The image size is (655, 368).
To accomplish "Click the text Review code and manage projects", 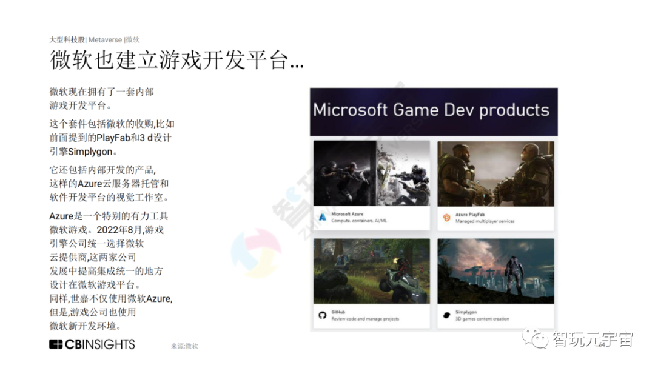I will 365,319.
